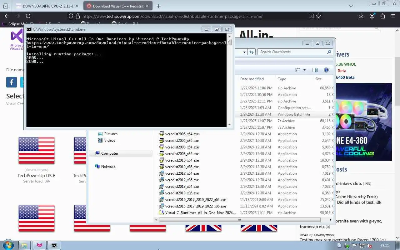Select the vcredist2008_x64.exe file
This screenshot has width=400, height=250.
click(x=182, y=147)
